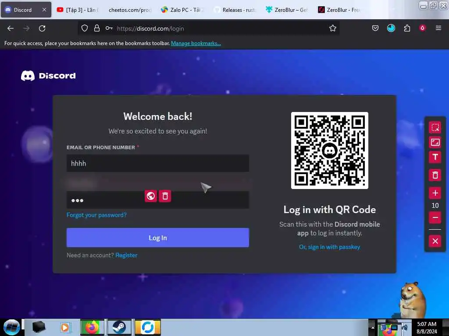
Task: Click the red droplet extension icon
Action: (422, 28)
